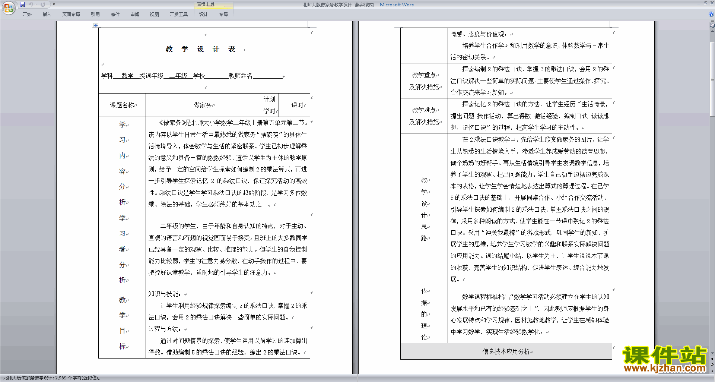Viewport: 715px width, 382px height.
Task: Click the first 教学重点及解决措施 cell
Action: [x=424, y=81]
